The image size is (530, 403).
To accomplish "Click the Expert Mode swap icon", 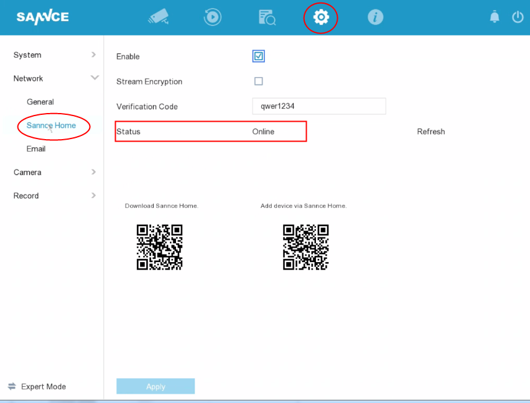I will 12,386.
